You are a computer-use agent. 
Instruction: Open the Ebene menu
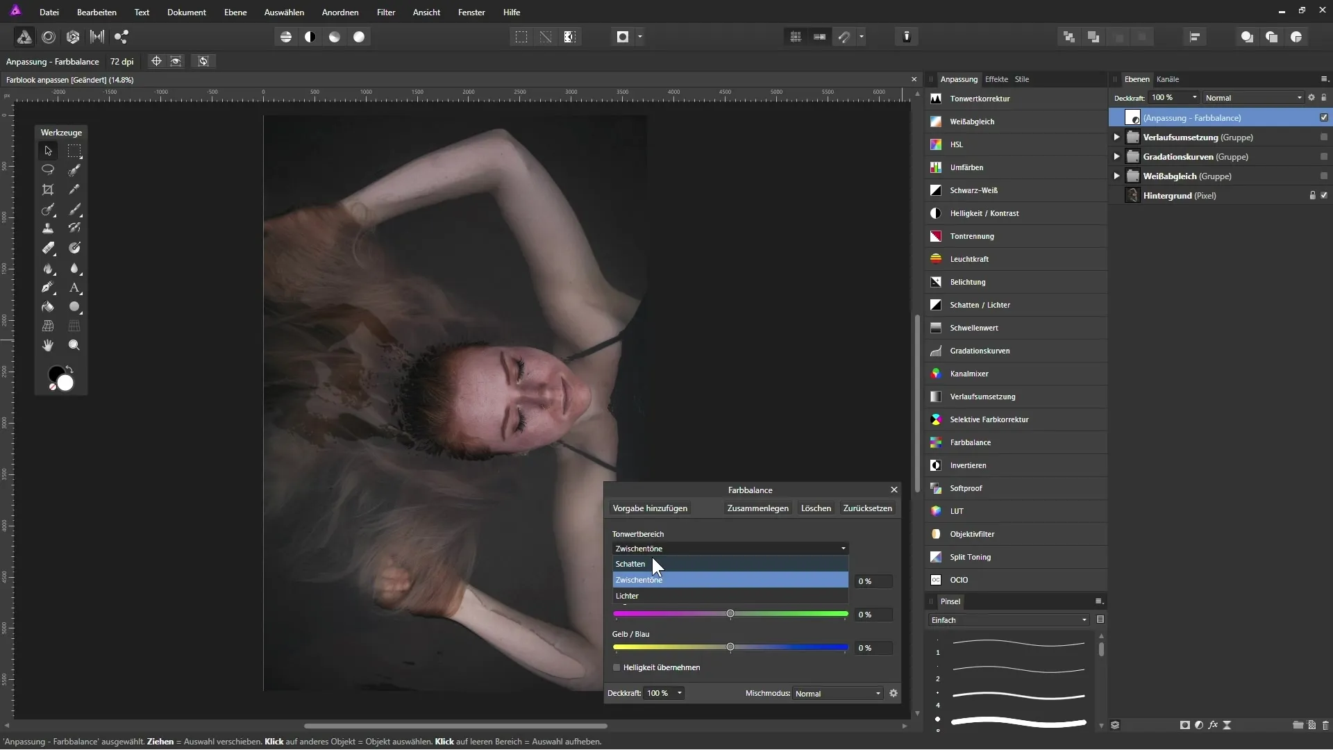(235, 12)
